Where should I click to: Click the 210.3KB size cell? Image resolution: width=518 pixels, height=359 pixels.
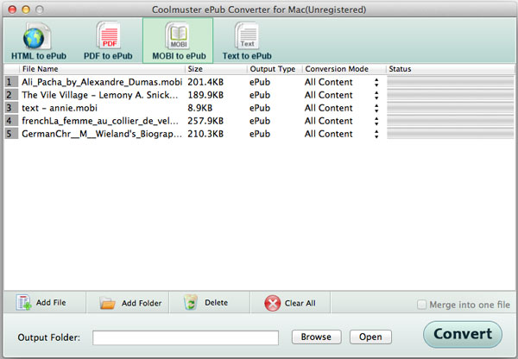pyautogui.click(x=205, y=134)
